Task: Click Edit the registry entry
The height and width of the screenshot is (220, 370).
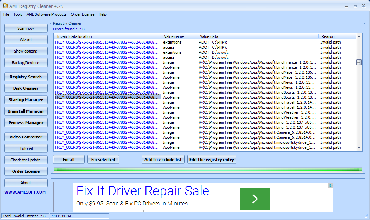Action: point(212,160)
